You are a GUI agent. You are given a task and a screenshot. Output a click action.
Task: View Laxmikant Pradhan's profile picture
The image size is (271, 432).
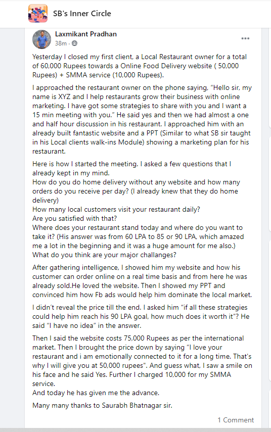41,39
